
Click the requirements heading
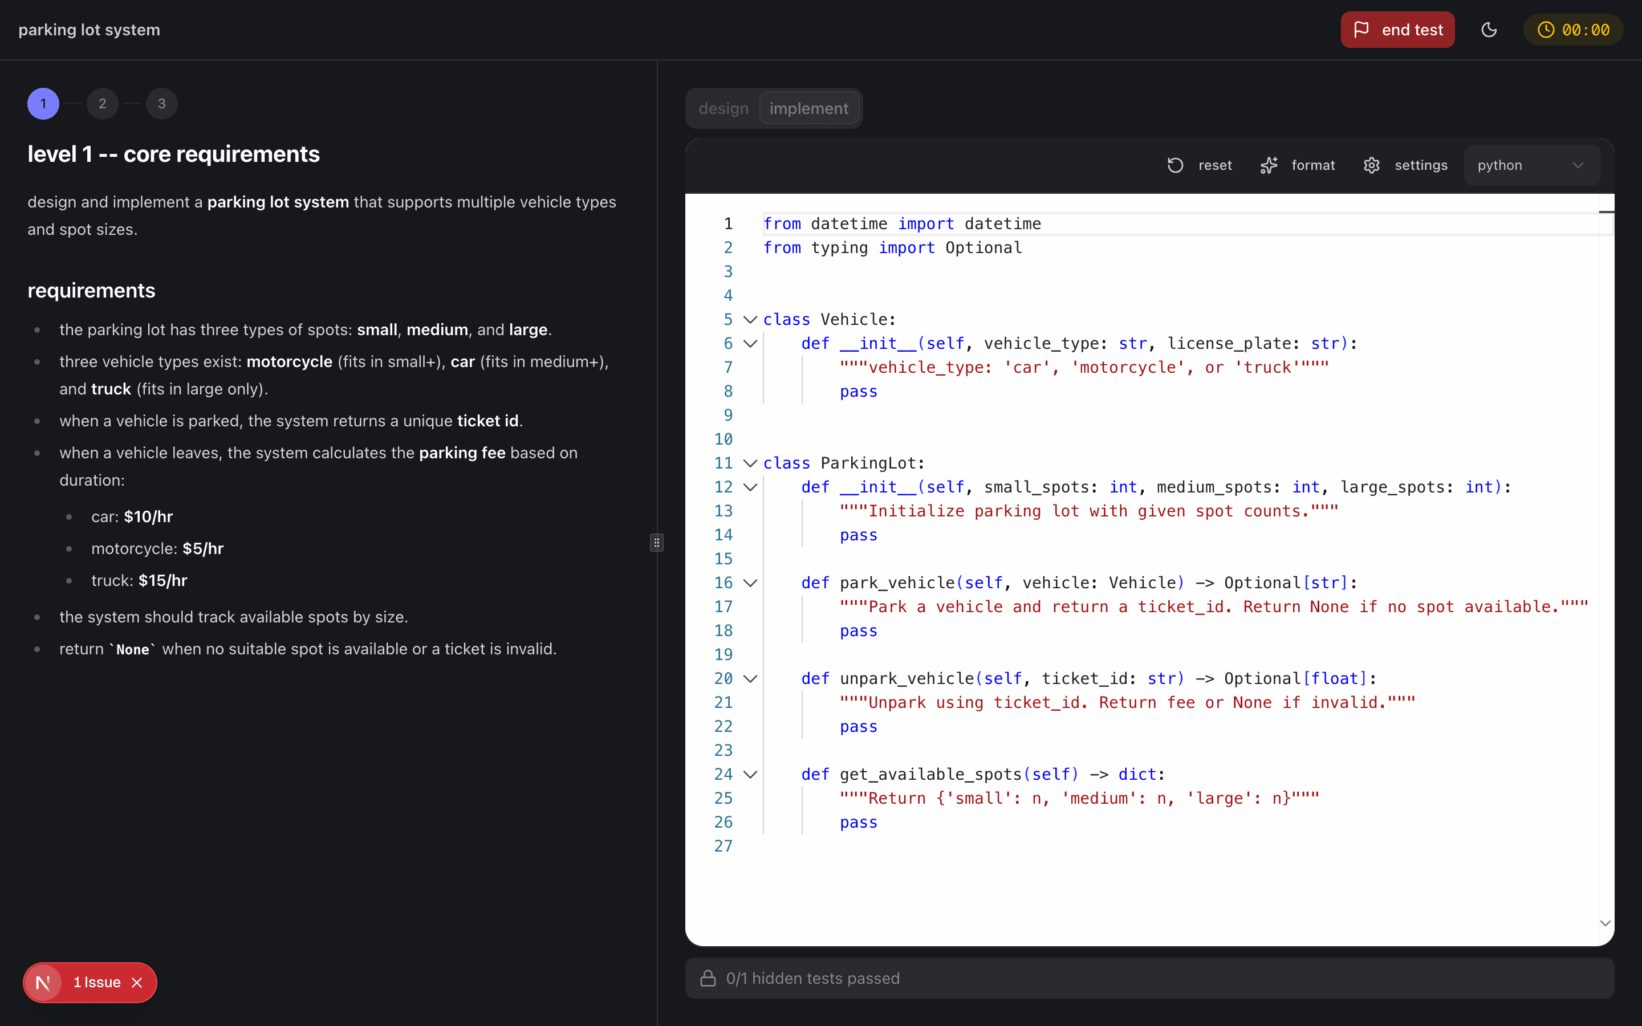[x=92, y=291]
